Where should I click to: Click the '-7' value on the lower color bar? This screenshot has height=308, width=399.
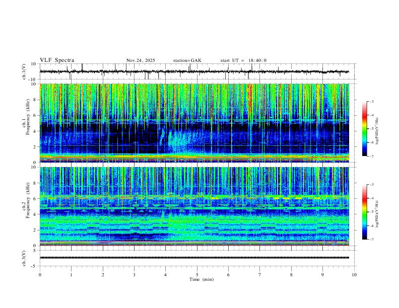tap(371, 240)
